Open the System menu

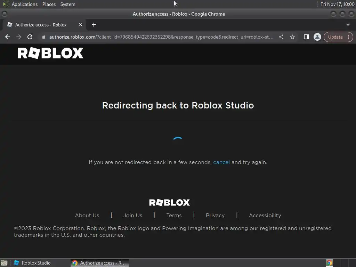click(x=68, y=4)
